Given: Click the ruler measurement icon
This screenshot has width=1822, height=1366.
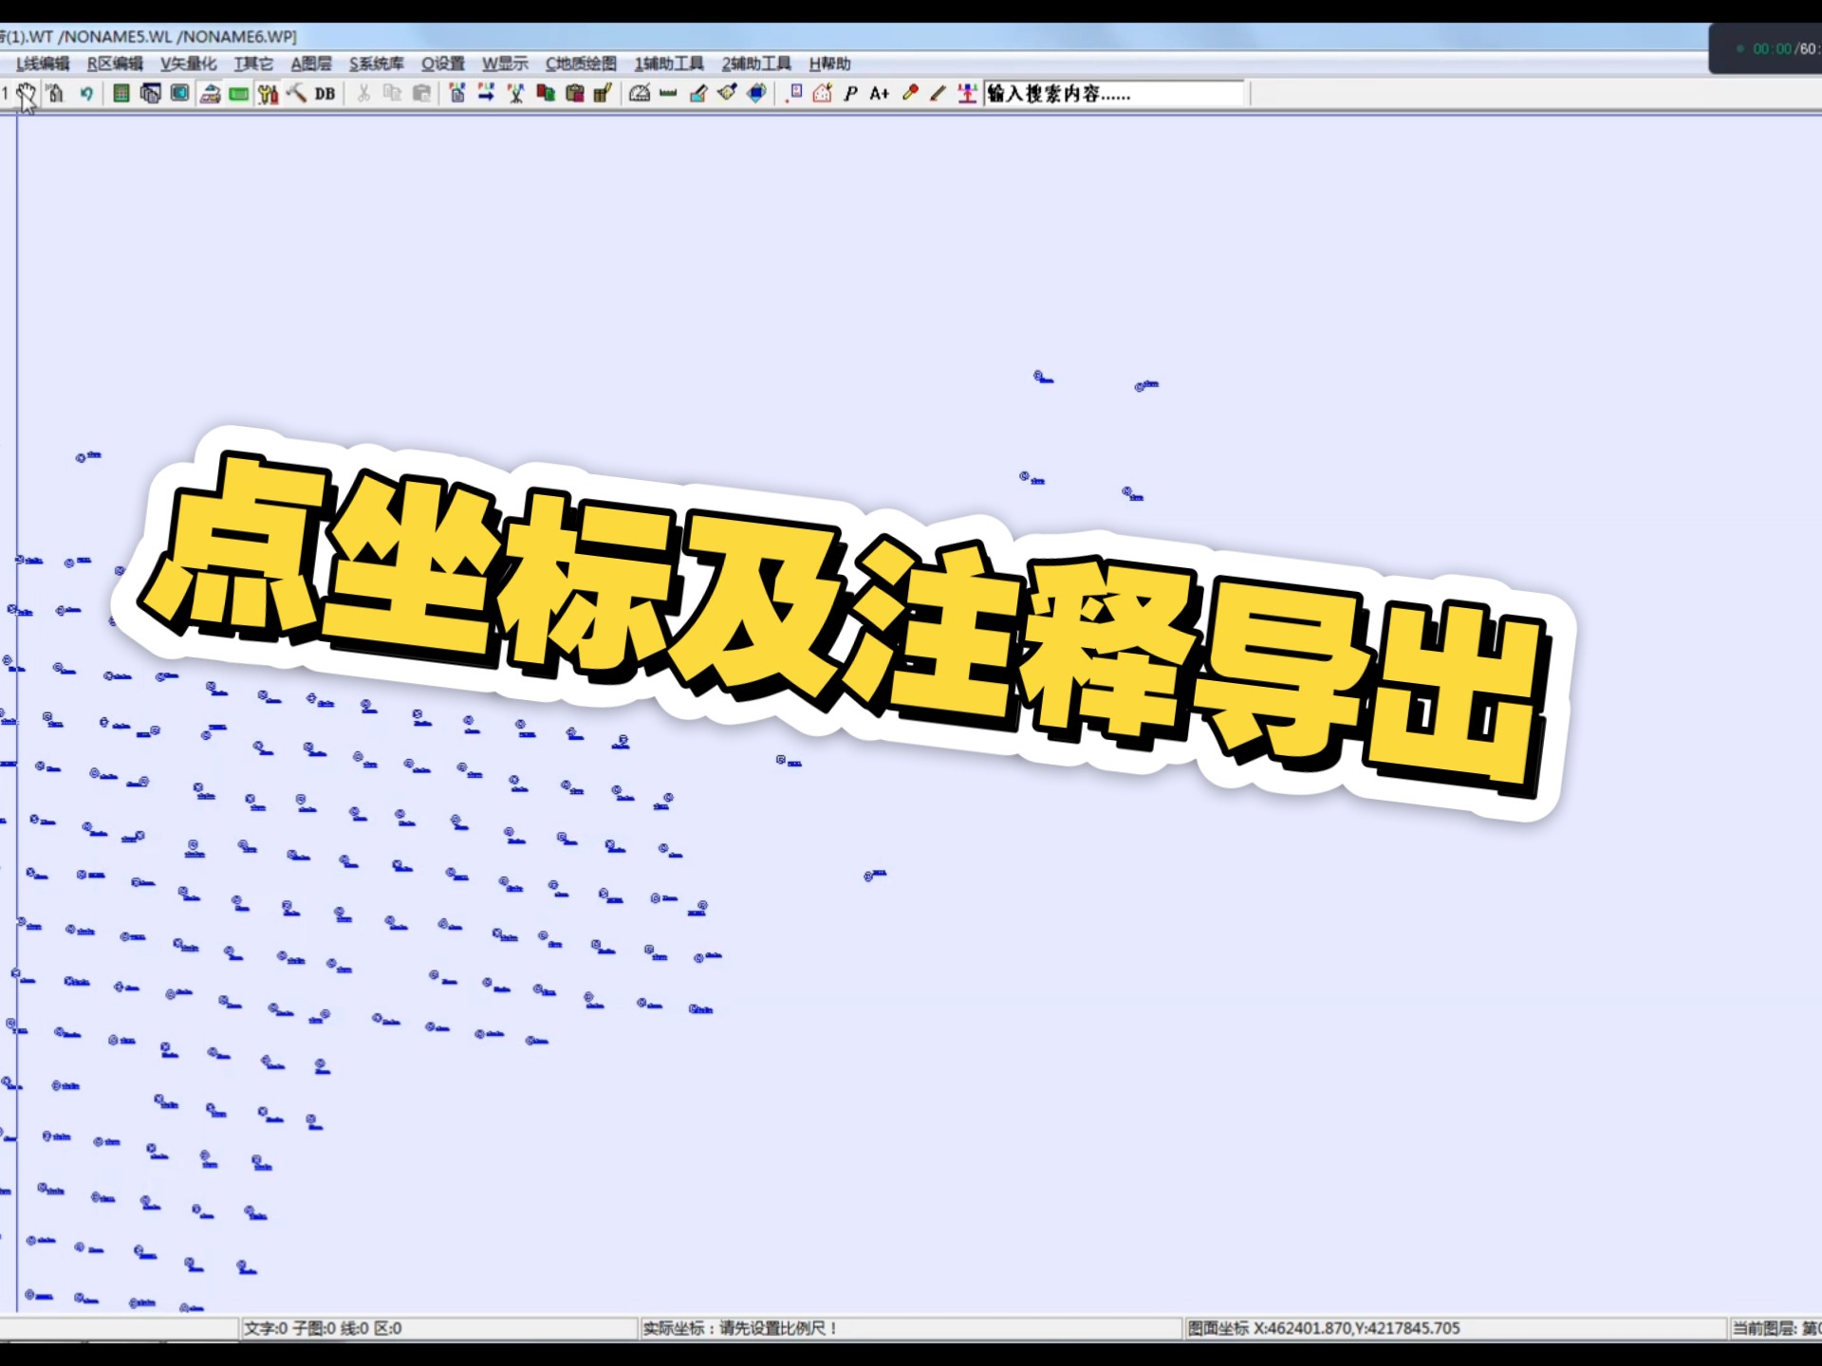Looking at the screenshot, I should (666, 94).
